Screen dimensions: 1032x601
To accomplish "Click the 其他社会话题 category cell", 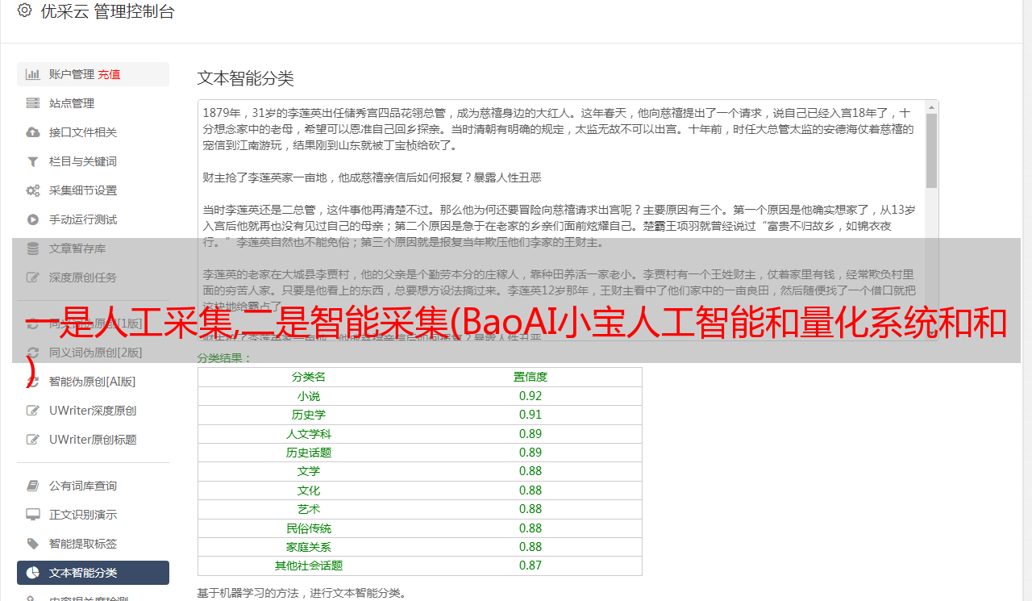I will point(309,566).
